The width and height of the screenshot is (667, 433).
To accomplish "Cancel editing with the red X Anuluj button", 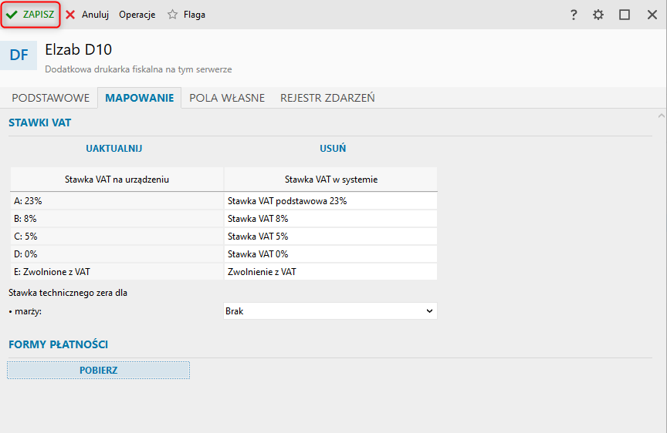I will point(88,15).
